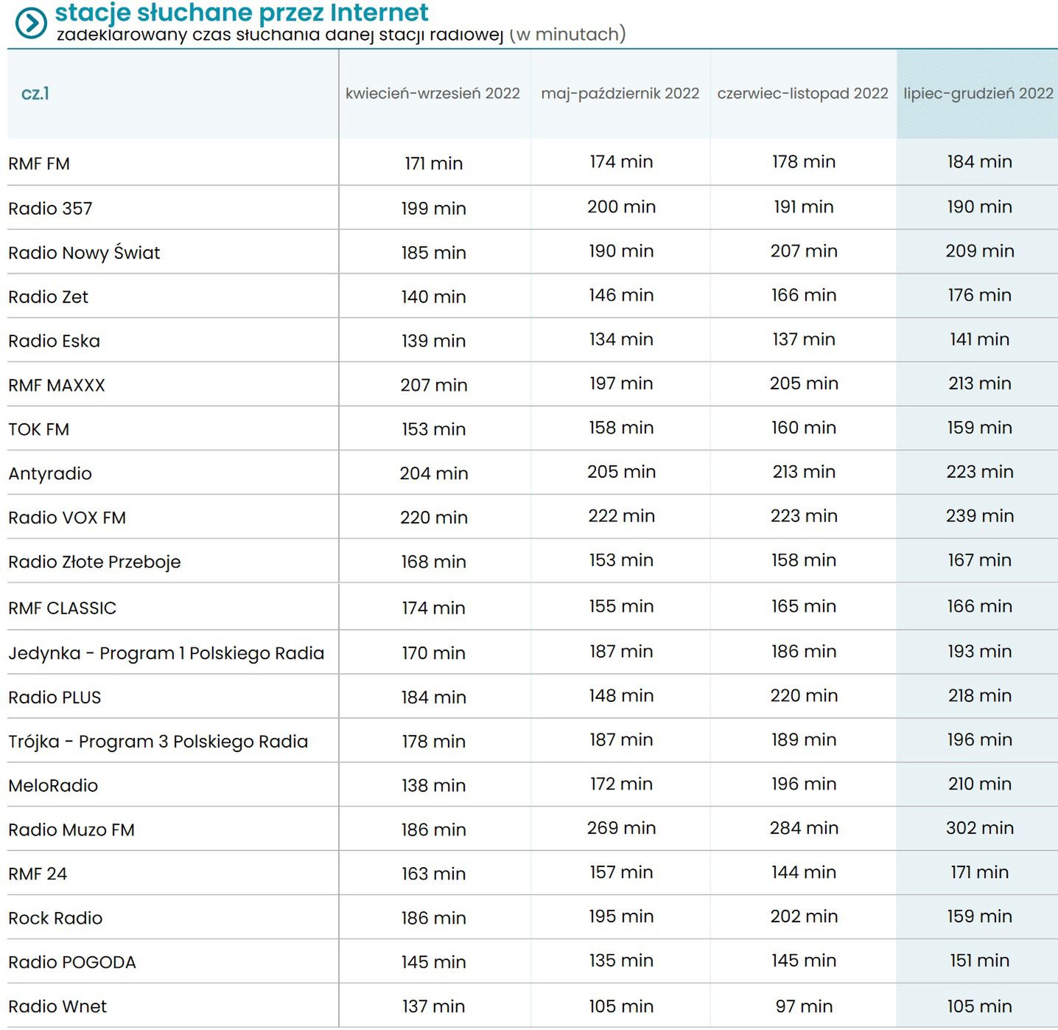Select the "Radio POGODA" station name
Image resolution: width=1058 pixels, height=1030 pixels.
72,963
